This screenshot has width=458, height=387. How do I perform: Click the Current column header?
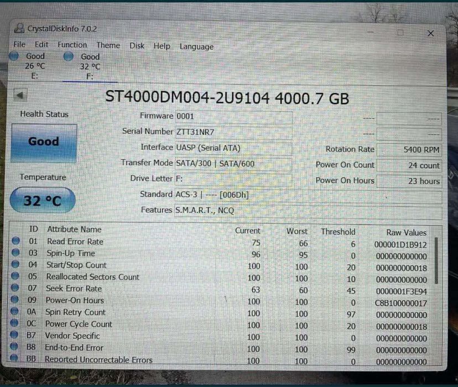coord(247,231)
